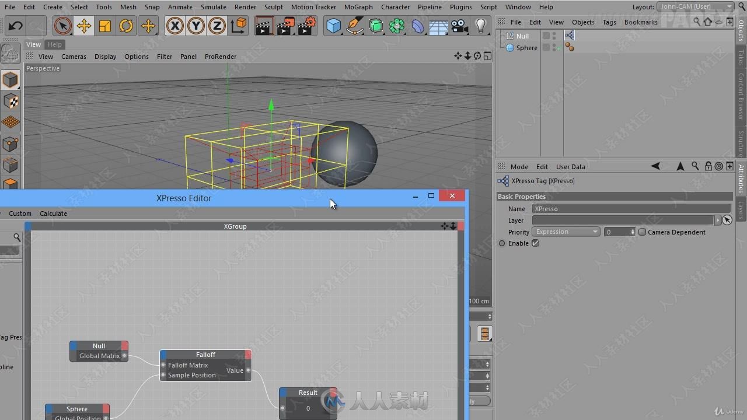Click the Layer picker cursor button

click(x=727, y=220)
